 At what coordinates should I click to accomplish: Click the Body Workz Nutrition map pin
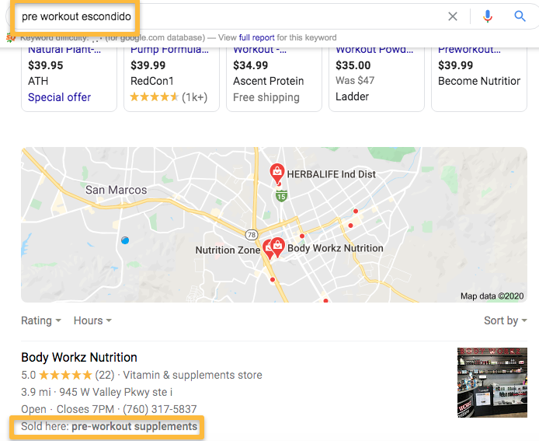click(277, 246)
